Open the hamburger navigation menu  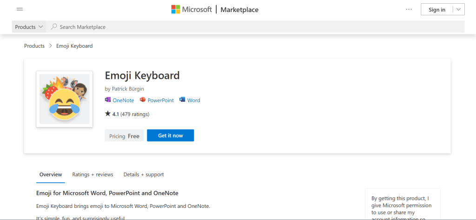tap(20, 9)
